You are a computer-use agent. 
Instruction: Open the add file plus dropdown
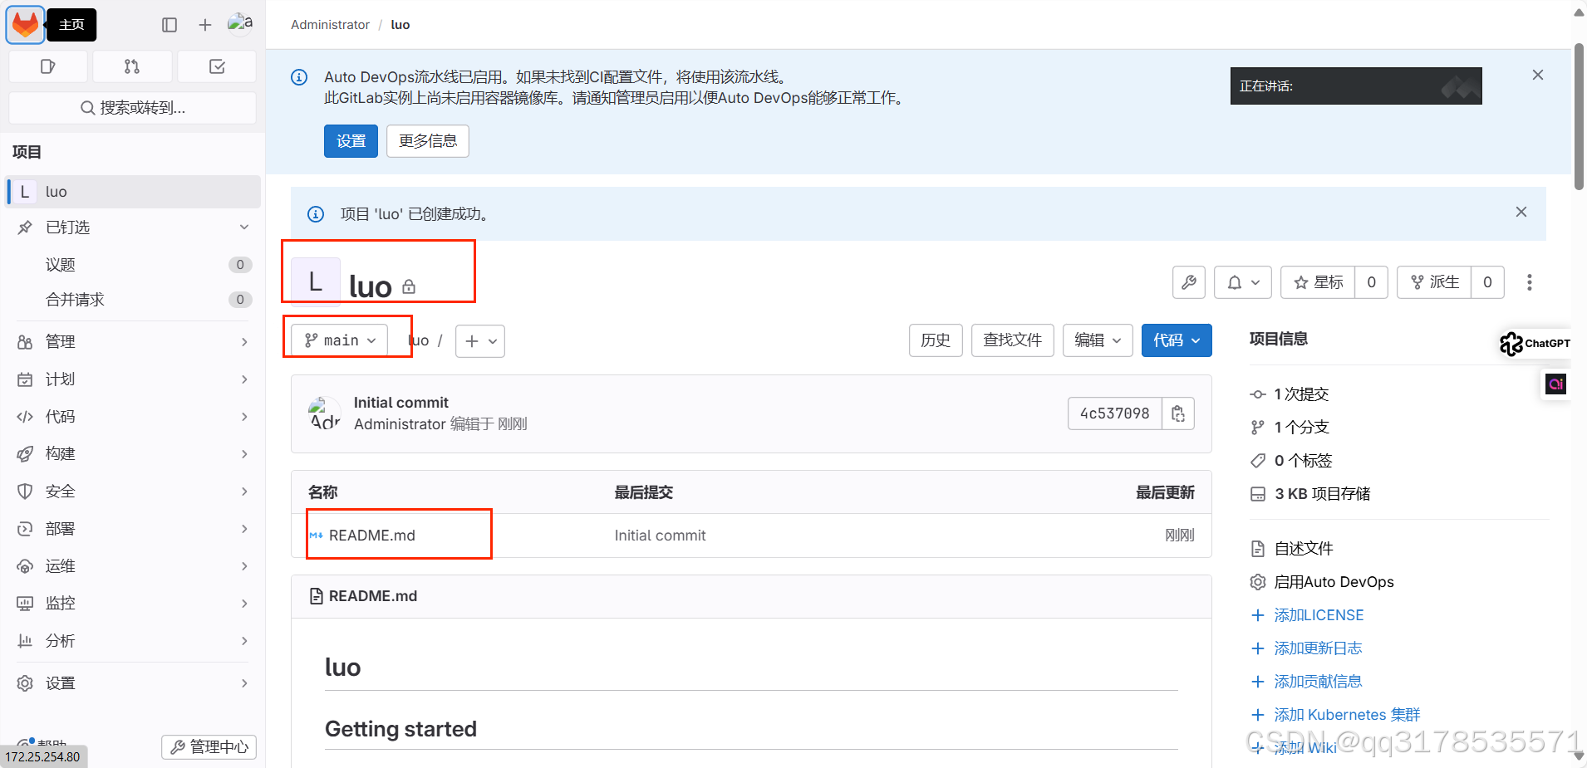pos(480,341)
